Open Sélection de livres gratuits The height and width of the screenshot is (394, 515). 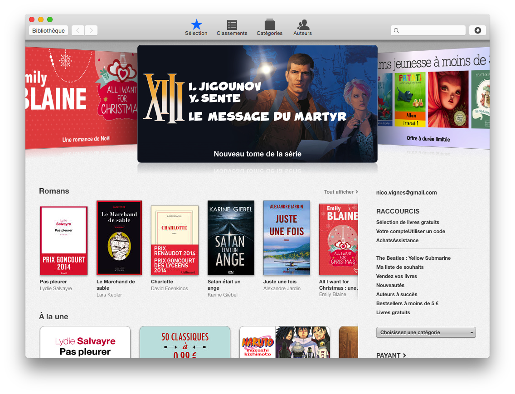pyautogui.click(x=408, y=222)
